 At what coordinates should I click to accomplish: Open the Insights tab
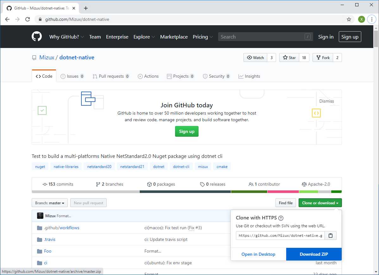[x=249, y=76]
